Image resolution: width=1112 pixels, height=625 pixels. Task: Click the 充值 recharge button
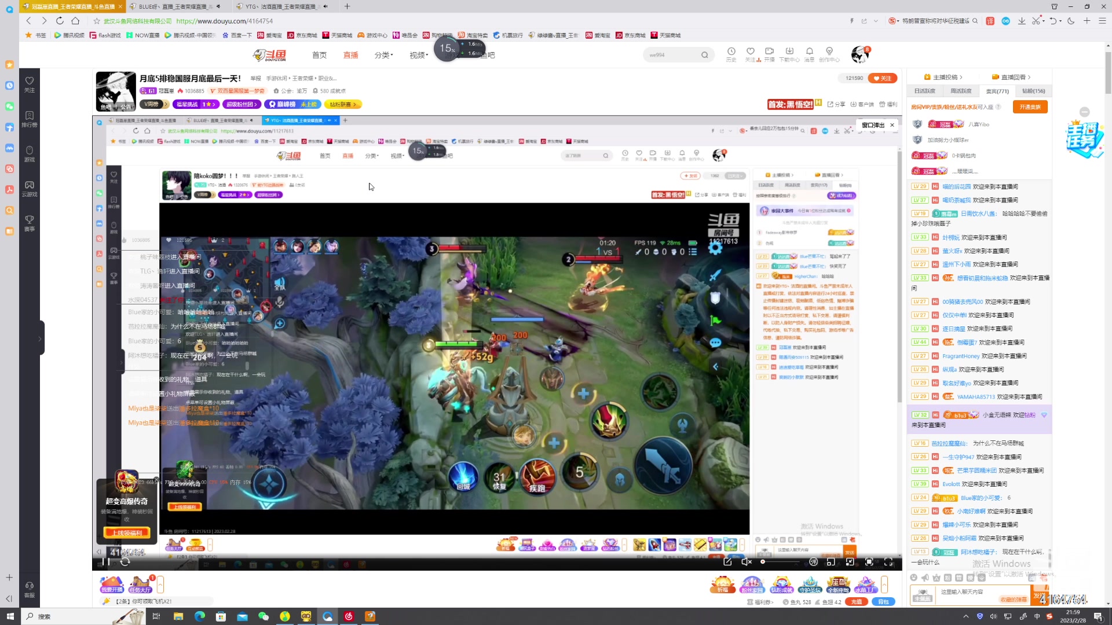point(857,602)
